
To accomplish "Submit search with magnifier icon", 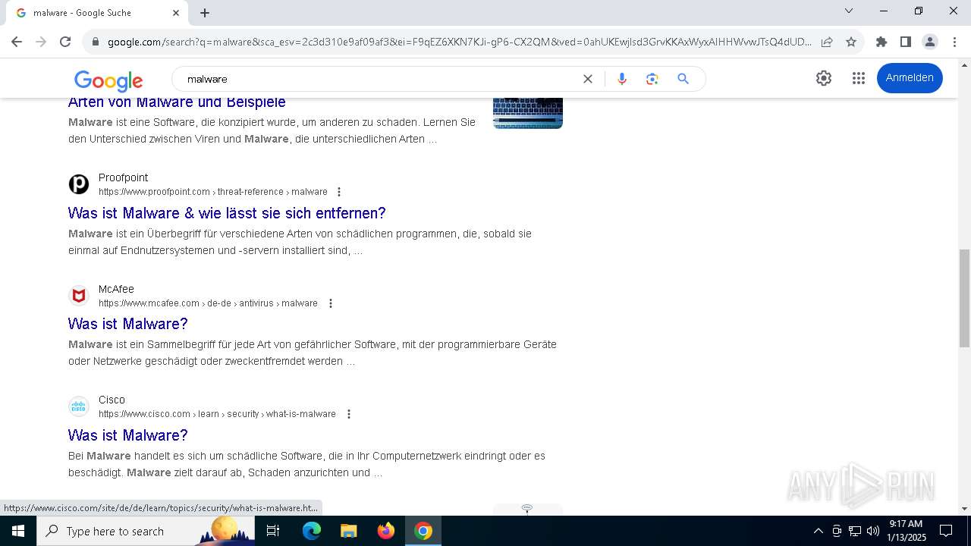I will [x=683, y=79].
